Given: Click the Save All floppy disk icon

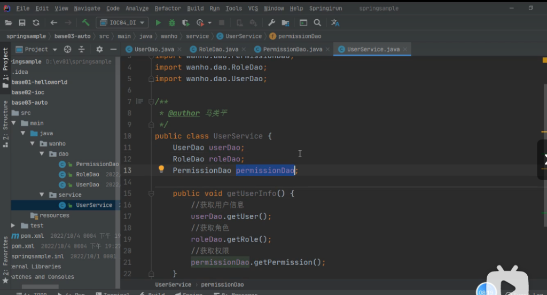Looking at the screenshot, I should pyautogui.click(x=22, y=22).
